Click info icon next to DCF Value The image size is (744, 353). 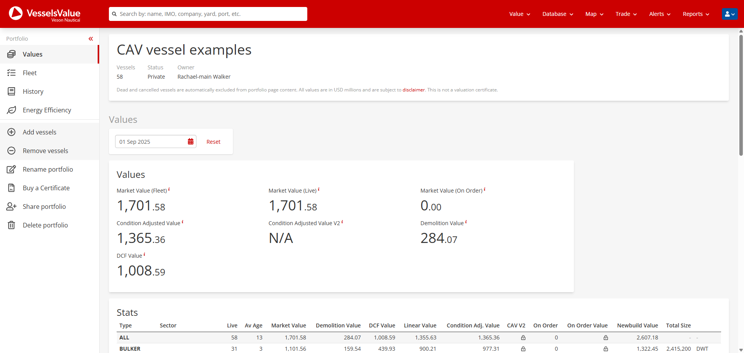(145, 255)
